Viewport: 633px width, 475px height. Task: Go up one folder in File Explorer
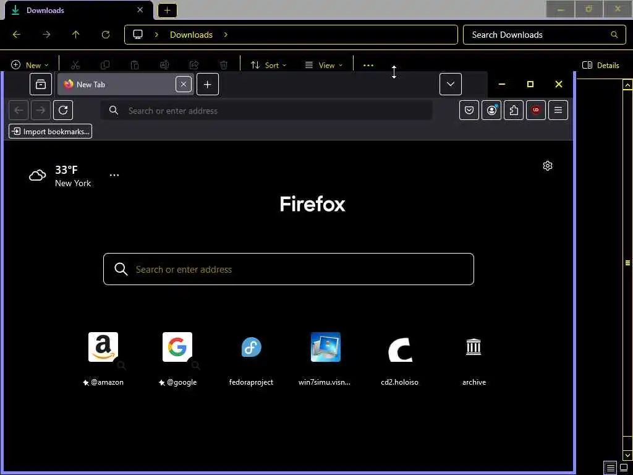76,35
